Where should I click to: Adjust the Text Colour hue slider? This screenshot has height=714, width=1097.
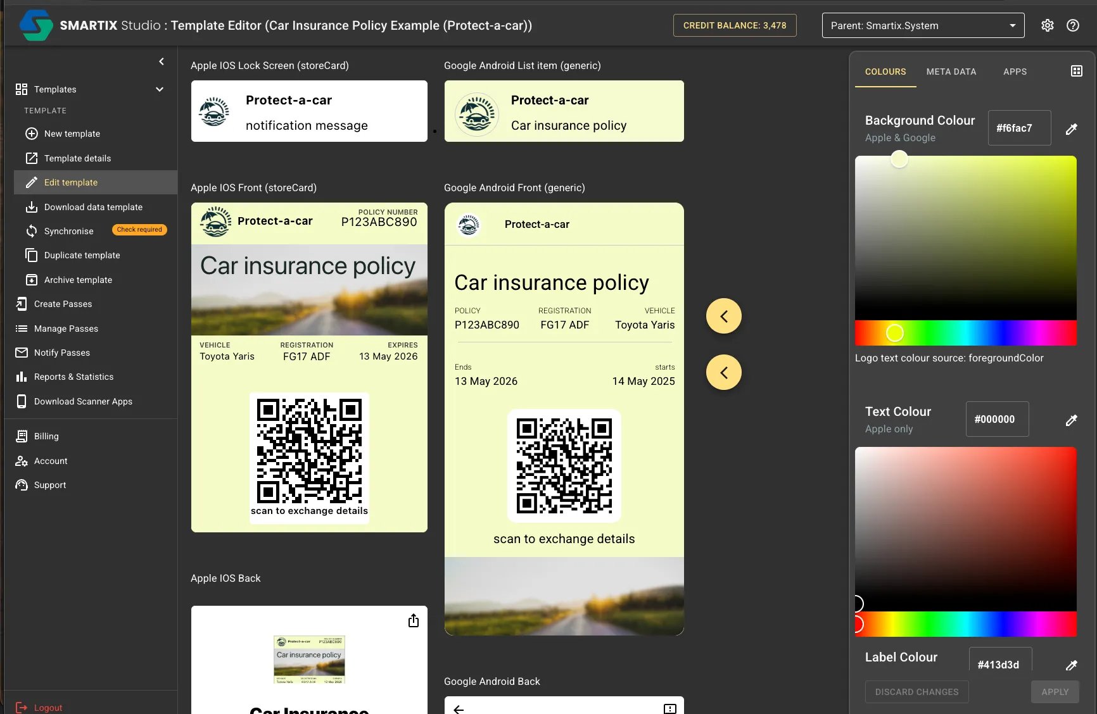click(966, 624)
